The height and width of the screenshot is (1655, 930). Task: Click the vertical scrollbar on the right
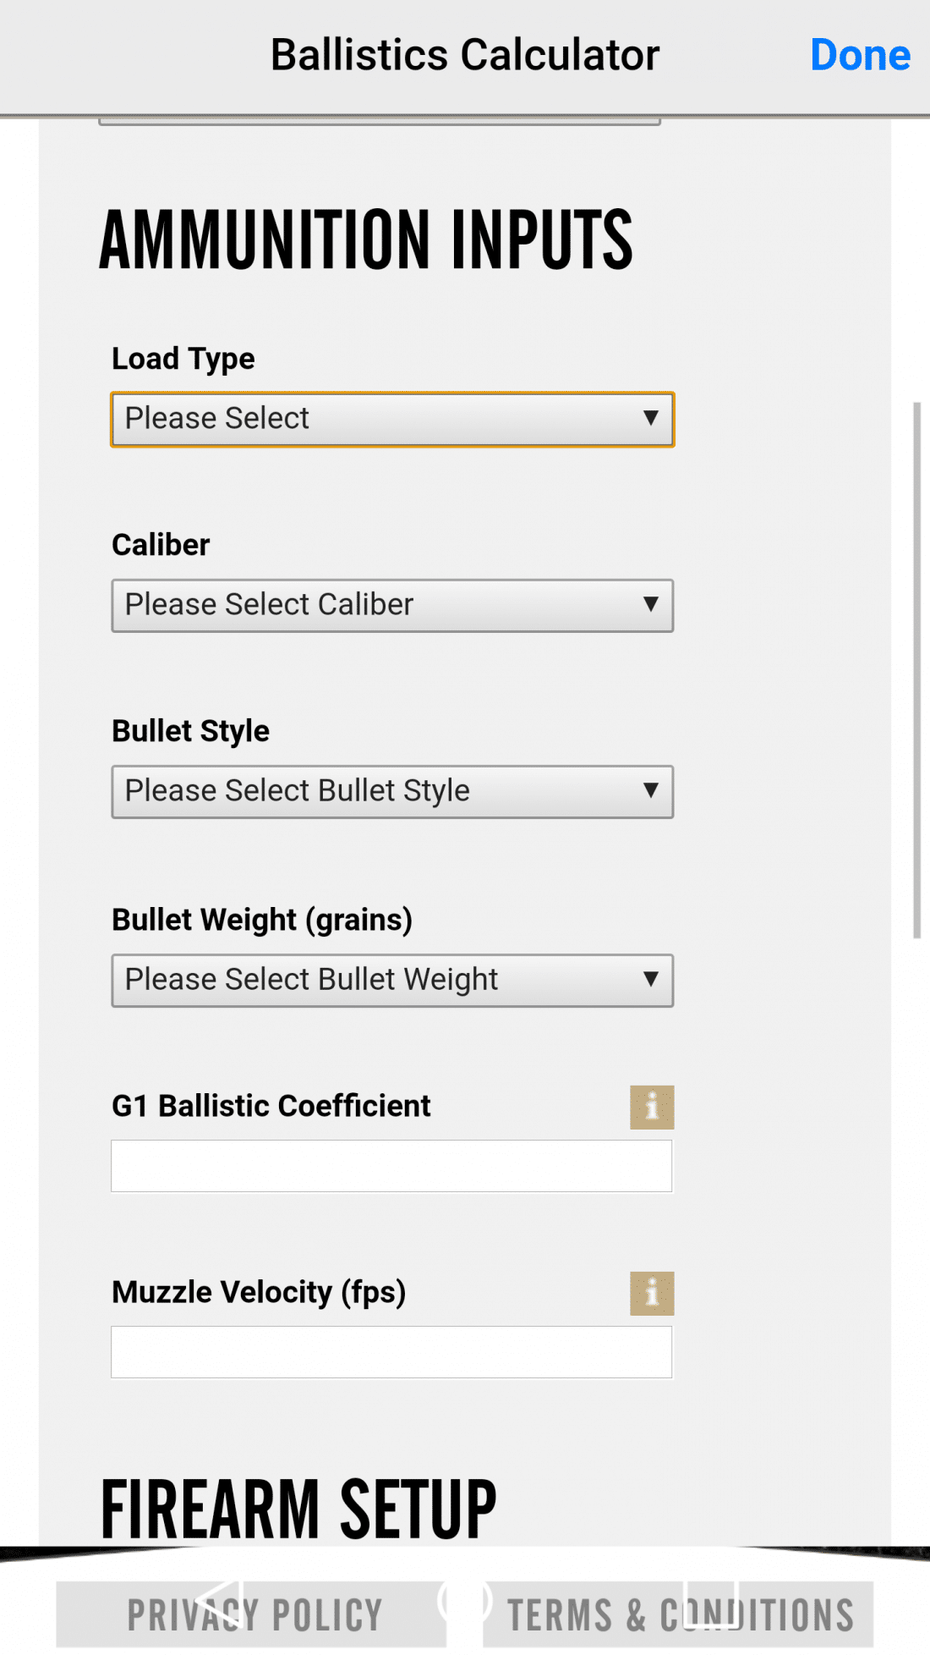[916, 670]
